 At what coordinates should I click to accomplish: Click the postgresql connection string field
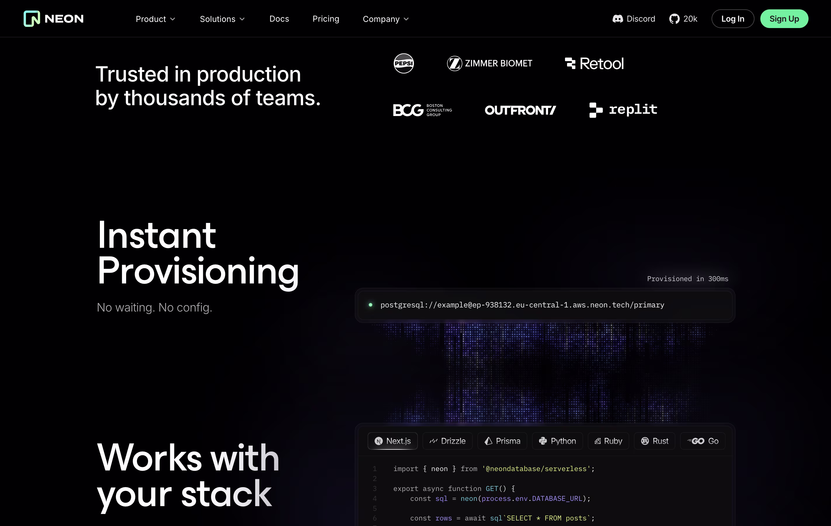click(522, 304)
